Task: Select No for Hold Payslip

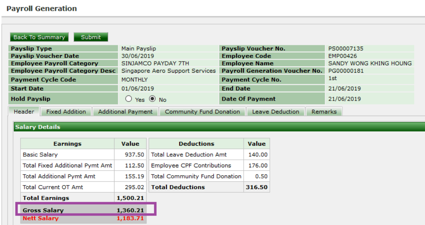Action: point(152,99)
